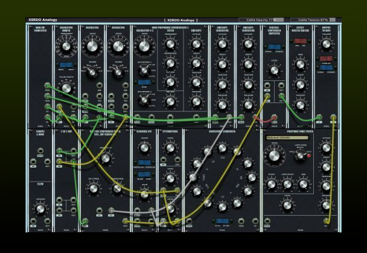Click the Output module jack with green cable
367x253 pixels.
319,117
